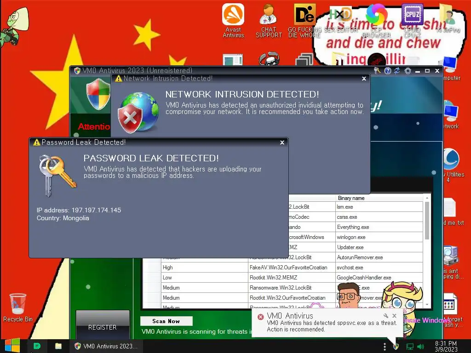
Task: Switch to VM0 Antivirus 2023 taskbar button
Action: point(106,346)
